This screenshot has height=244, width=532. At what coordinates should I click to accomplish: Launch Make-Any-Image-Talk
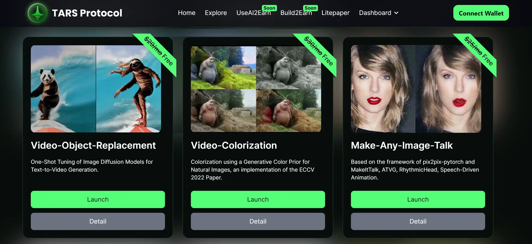(418, 199)
